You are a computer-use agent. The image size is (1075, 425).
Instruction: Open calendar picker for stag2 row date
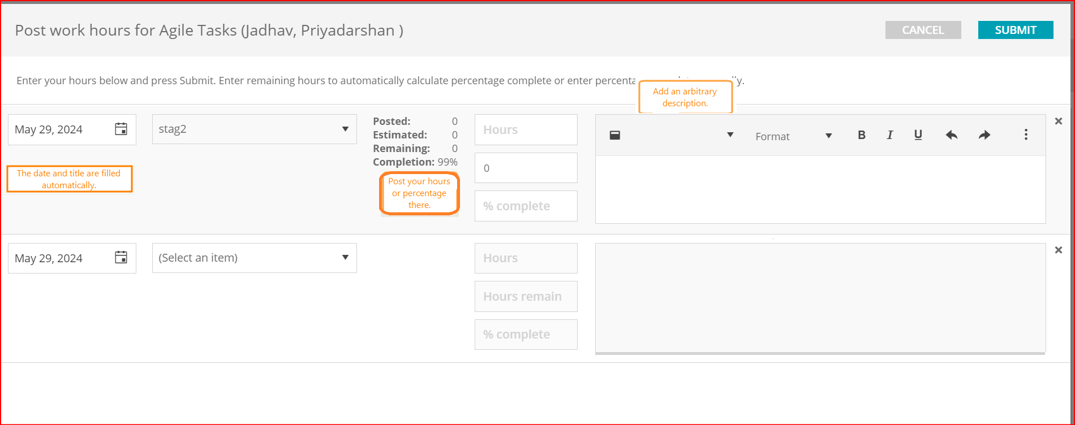(x=121, y=129)
